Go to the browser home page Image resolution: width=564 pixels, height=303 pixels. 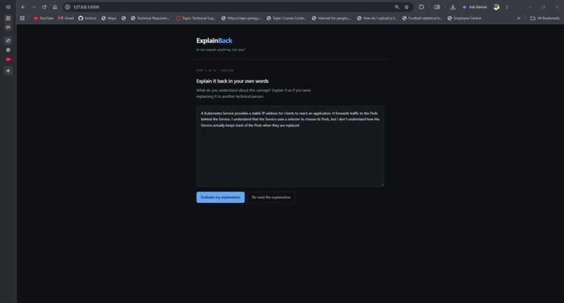point(55,7)
